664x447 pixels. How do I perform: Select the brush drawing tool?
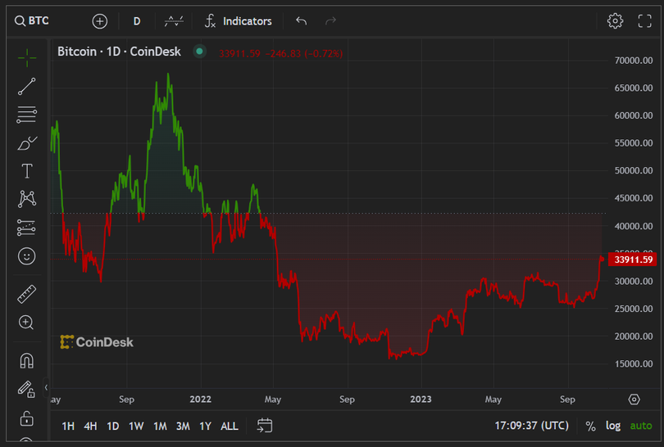click(27, 143)
